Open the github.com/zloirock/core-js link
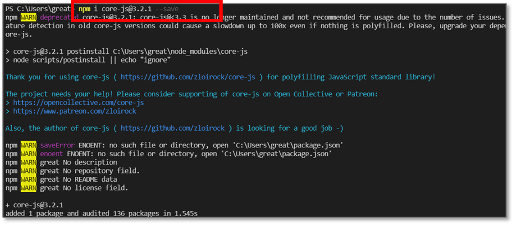This screenshot has height=225, width=514. [x=188, y=77]
